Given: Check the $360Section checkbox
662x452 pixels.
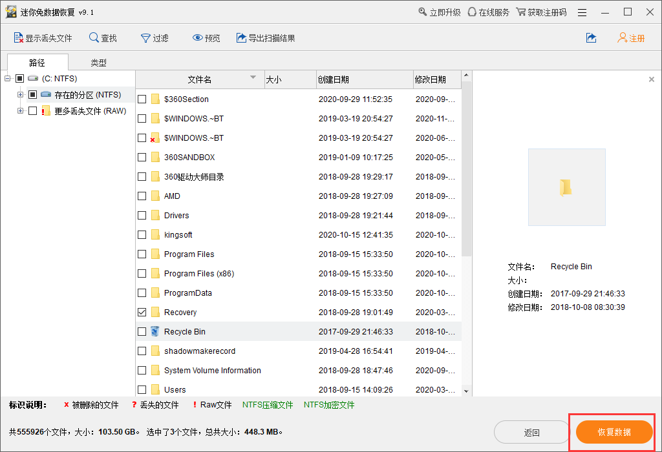Looking at the screenshot, I should click(142, 99).
